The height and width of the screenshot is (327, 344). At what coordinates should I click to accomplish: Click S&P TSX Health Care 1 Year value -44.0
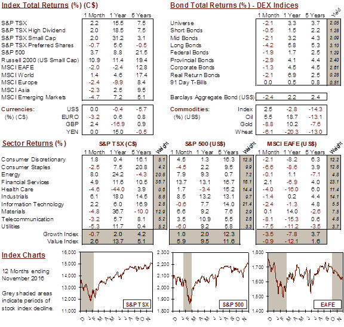pyautogui.click(x=118, y=190)
